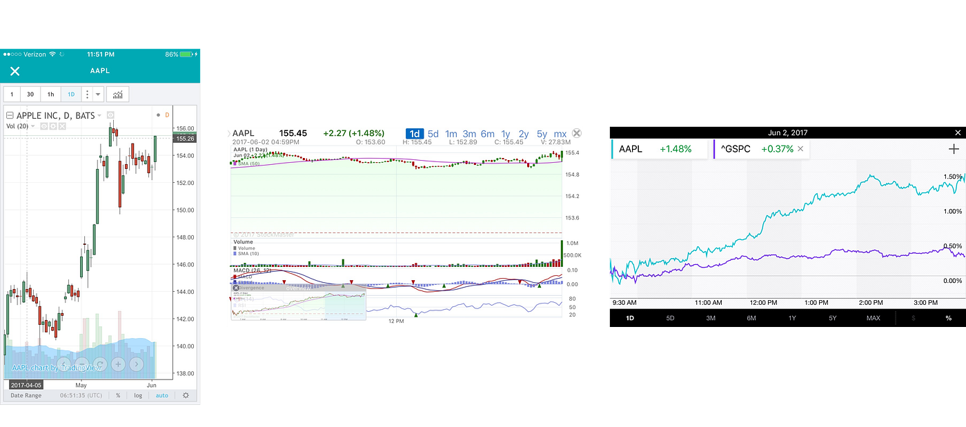Switch StockMaster chart to the 6m range
This screenshot has width=966, height=427.
point(488,134)
